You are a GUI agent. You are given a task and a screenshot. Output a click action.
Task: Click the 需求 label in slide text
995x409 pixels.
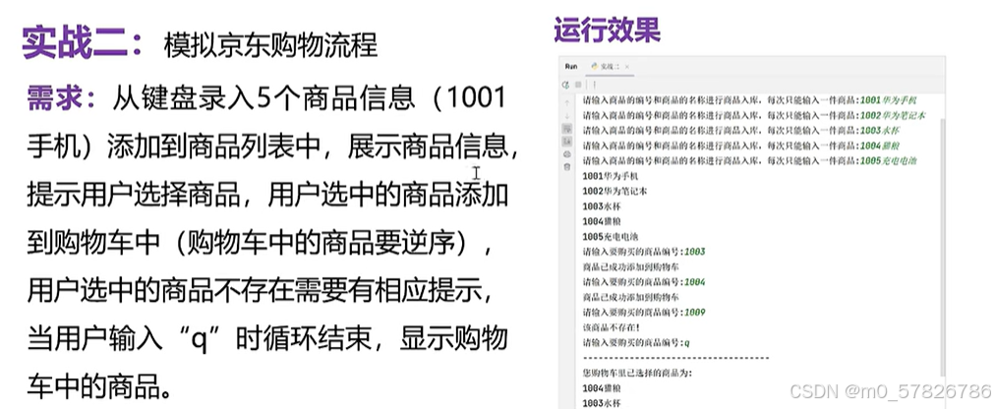coord(62,98)
